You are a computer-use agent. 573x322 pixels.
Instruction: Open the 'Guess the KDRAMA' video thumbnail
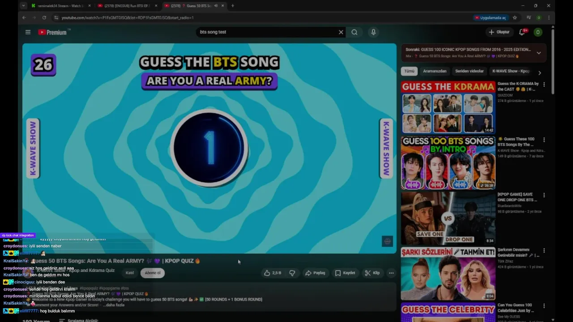448,107
